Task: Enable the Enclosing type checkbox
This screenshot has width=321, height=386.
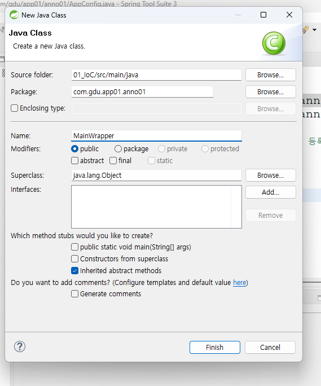Action: (x=14, y=108)
